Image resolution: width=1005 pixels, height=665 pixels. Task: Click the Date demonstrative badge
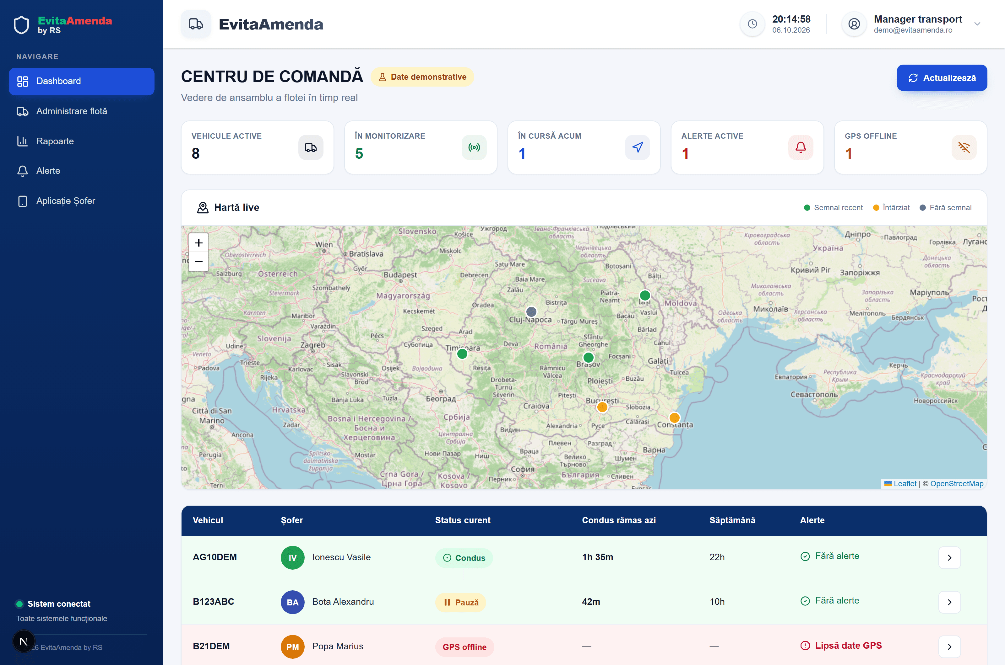click(x=422, y=77)
